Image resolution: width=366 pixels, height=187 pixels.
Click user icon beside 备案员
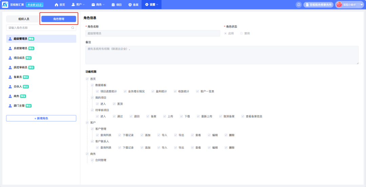tap(10, 77)
